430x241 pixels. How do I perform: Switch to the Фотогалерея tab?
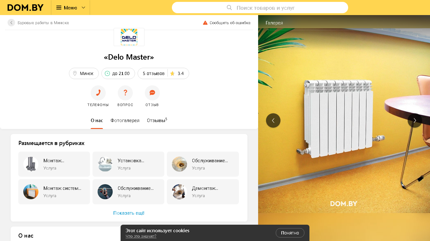coord(125,120)
